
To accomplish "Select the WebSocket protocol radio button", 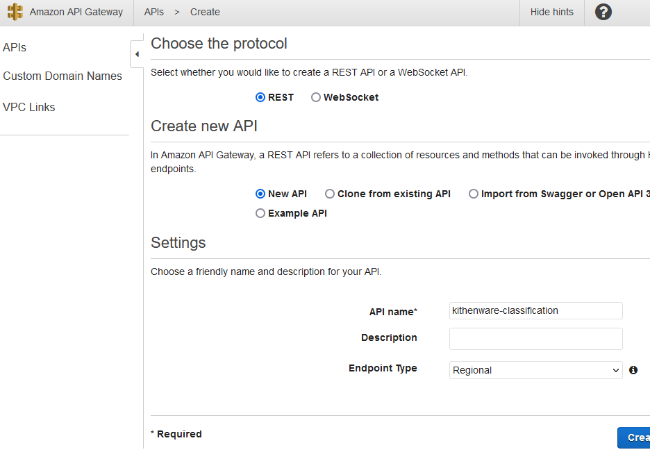I will pos(316,97).
